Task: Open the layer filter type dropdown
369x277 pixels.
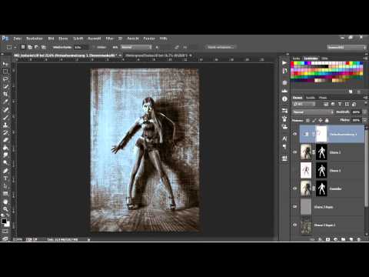Action: (x=304, y=104)
